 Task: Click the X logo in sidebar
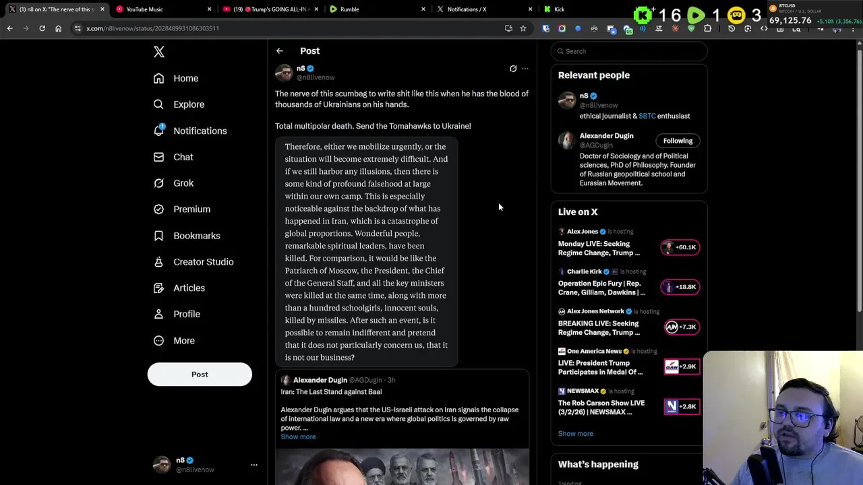point(159,52)
